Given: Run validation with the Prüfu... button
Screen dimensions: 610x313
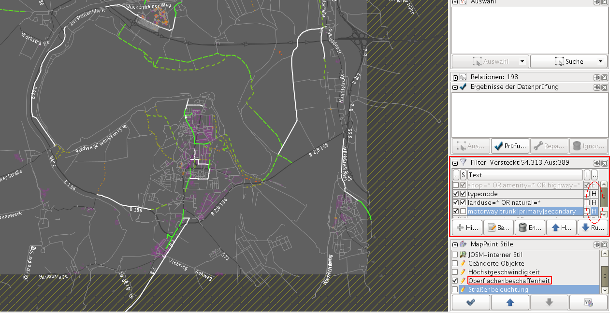Looking at the screenshot, I should click(x=509, y=145).
